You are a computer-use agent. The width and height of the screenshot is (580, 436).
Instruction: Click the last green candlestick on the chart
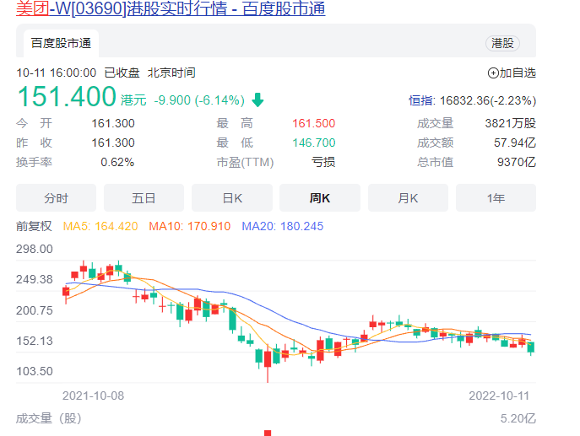click(531, 347)
